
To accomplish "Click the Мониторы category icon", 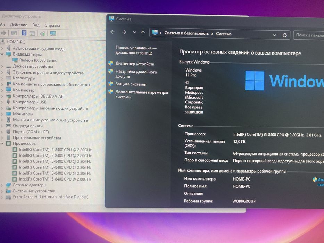I will coord(8,114).
